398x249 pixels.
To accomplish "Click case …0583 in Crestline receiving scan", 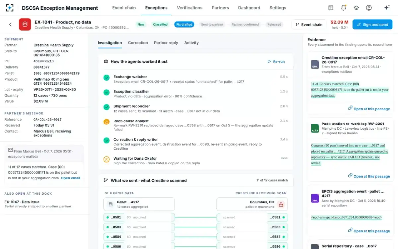I will pos(252,227).
